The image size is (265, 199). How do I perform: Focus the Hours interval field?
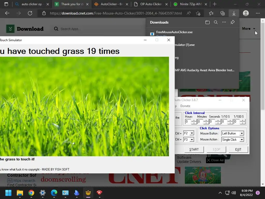(x=188, y=122)
